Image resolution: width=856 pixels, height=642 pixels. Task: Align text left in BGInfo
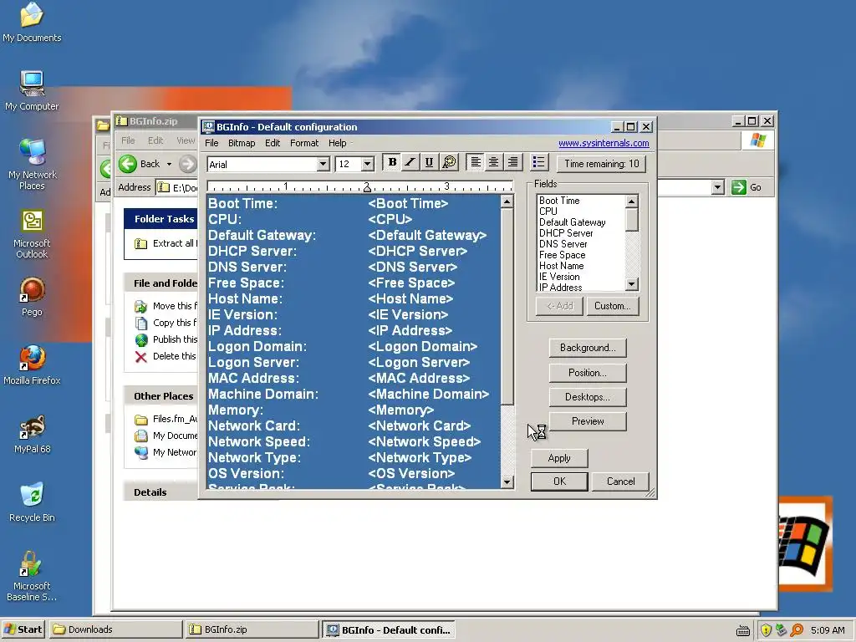pos(476,162)
